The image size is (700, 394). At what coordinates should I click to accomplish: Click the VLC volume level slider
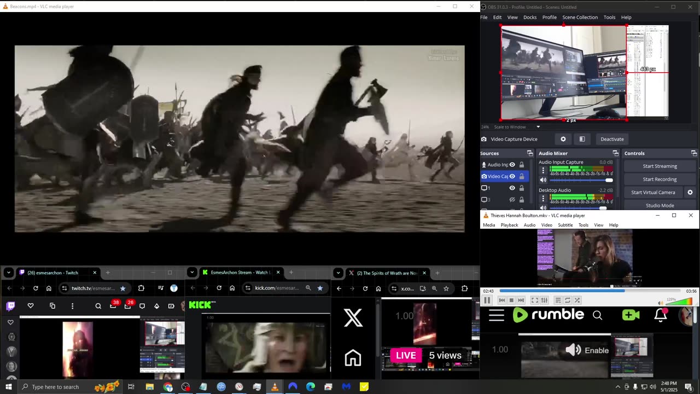(679, 301)
